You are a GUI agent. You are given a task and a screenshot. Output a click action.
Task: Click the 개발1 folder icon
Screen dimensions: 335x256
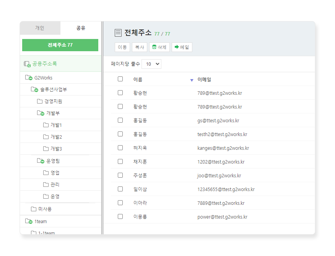point(46,125)
